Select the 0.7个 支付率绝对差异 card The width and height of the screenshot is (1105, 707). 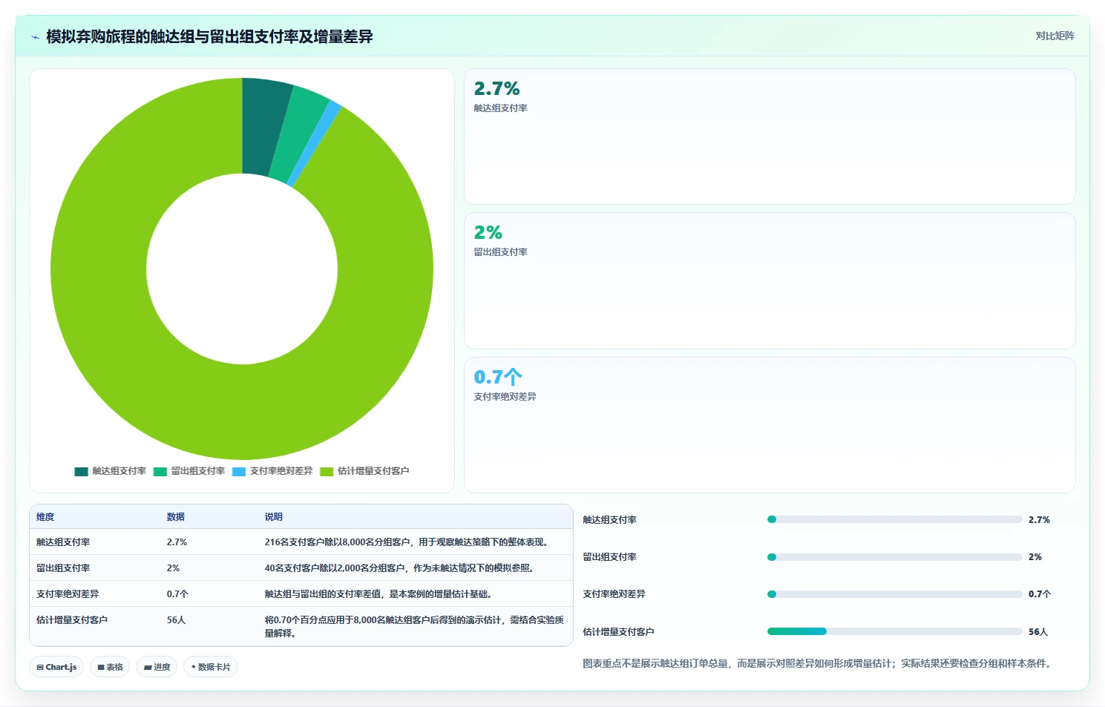tap(770, 425)
